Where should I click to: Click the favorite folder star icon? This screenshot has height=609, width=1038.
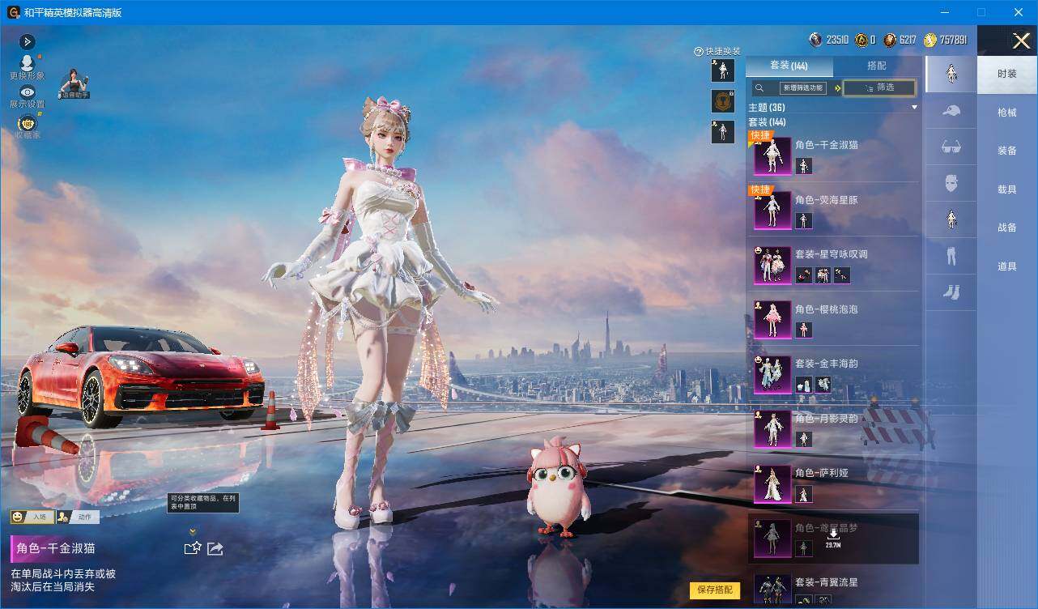click(193, 548)
